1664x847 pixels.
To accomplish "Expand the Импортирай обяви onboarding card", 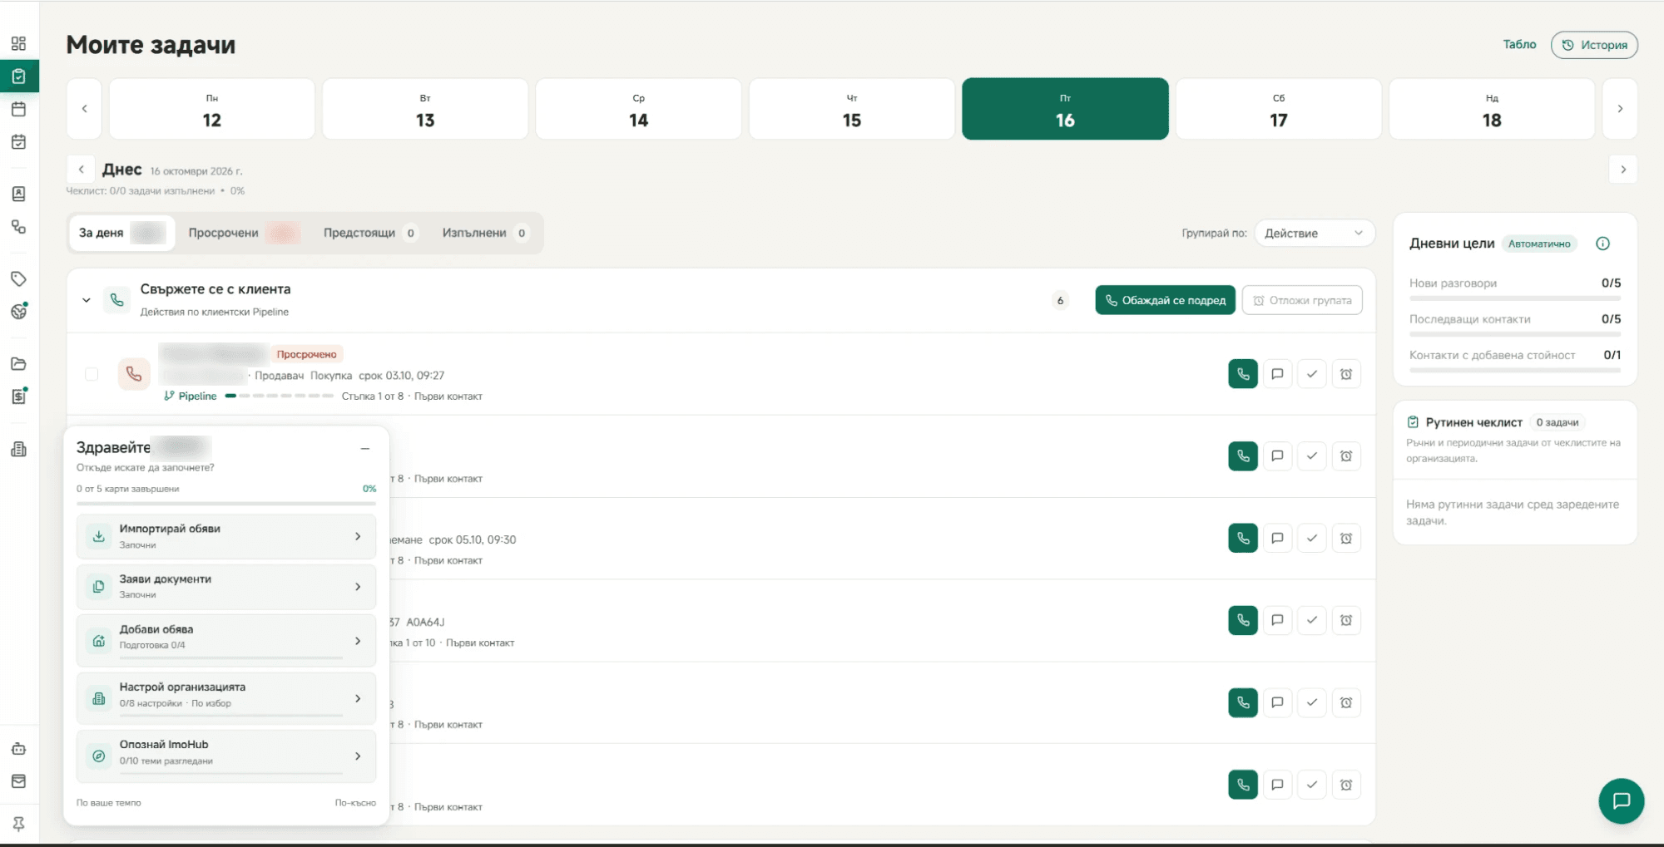I will [x=226, y=536].
